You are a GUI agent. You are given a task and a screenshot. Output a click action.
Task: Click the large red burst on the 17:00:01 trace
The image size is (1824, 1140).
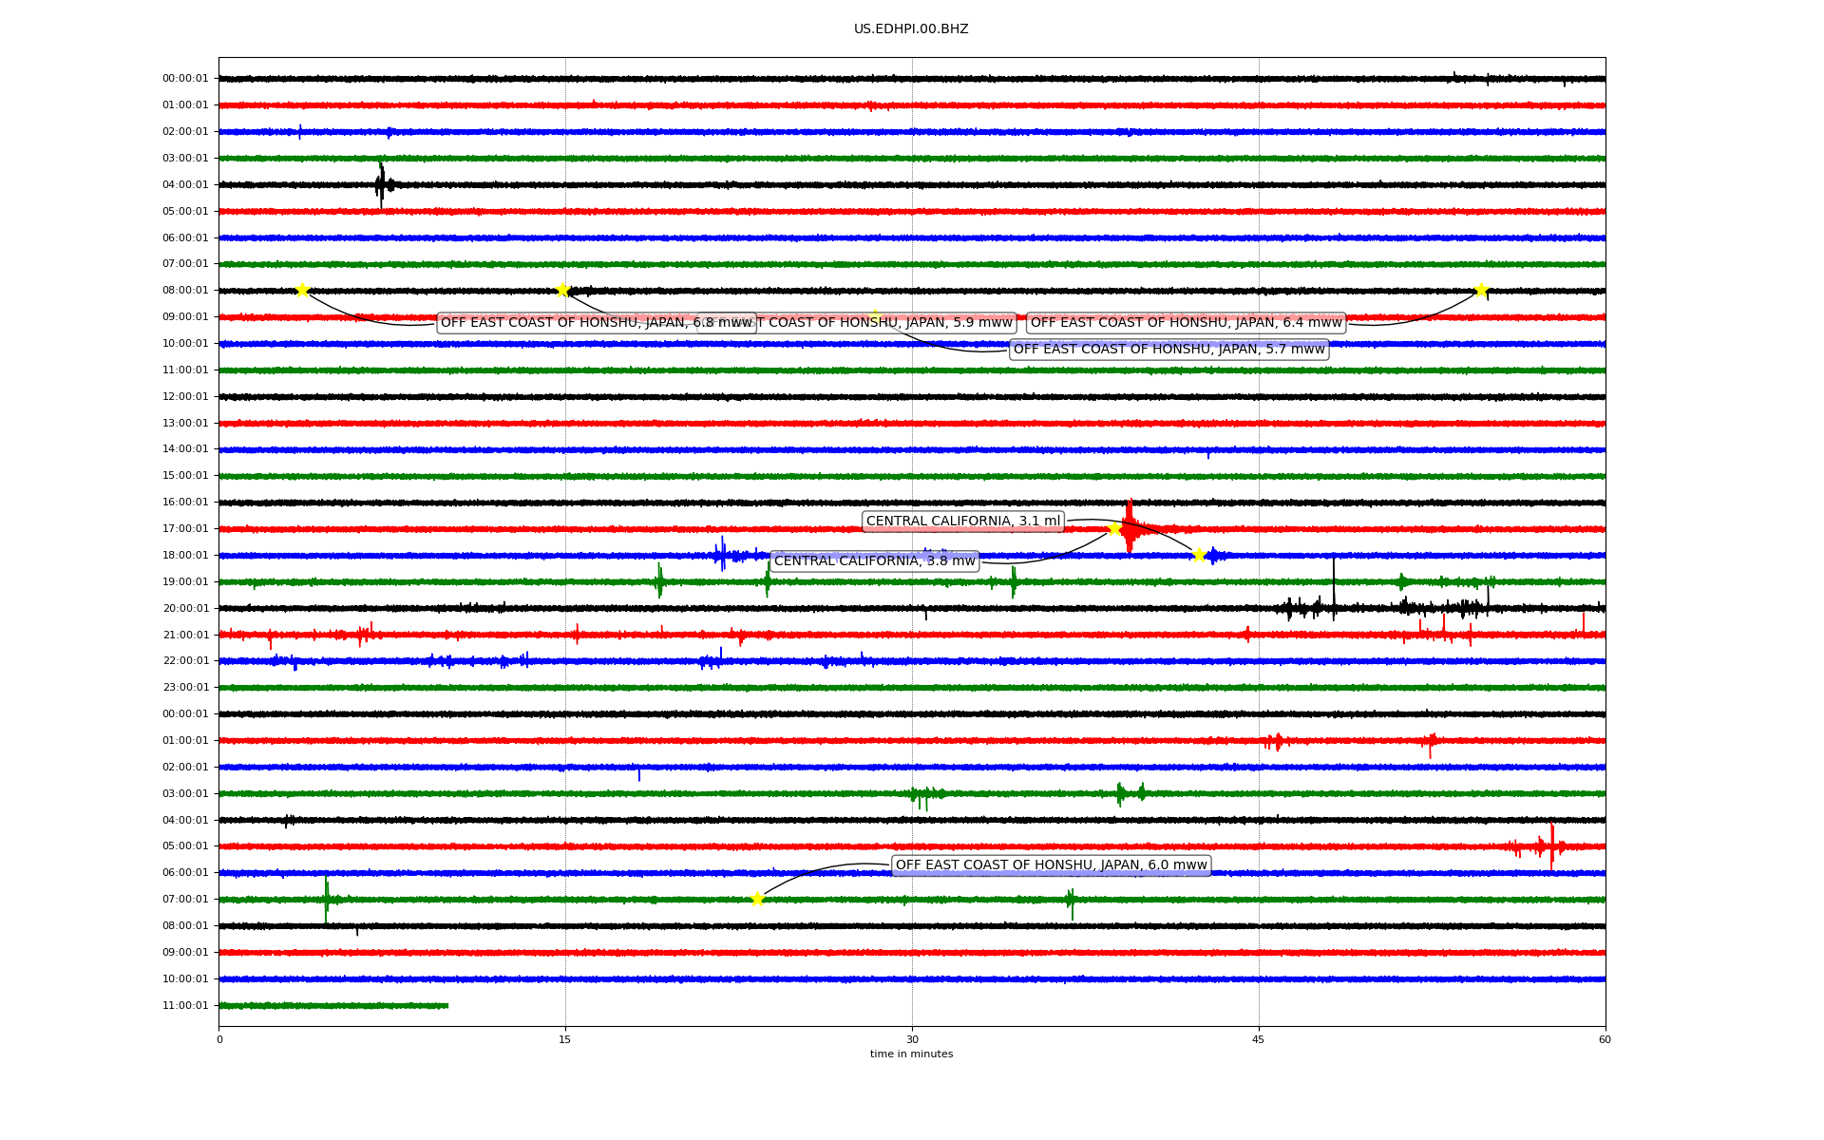[x=1129, y=527]
